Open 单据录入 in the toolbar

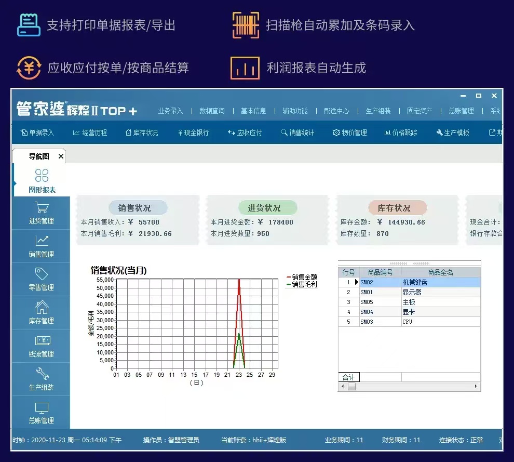pos(37,133)
